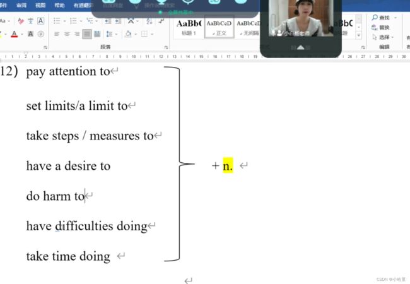Increase the paragraph indent
The height and width of the screenshot is (284, 410).
point(118,21)
